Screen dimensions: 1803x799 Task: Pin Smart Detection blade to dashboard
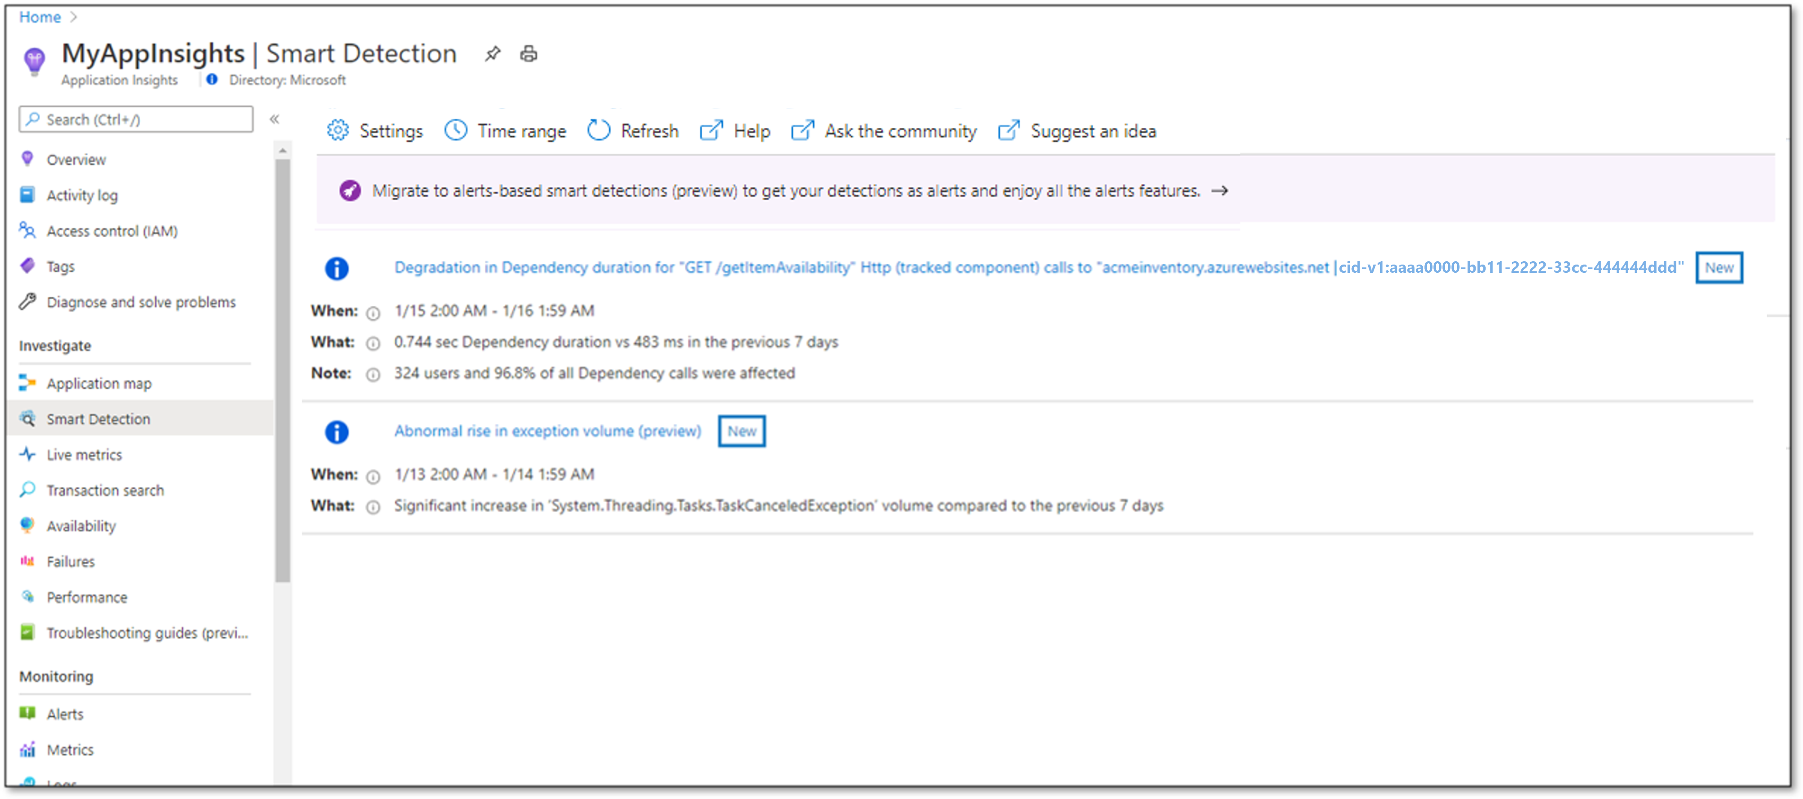493,54
